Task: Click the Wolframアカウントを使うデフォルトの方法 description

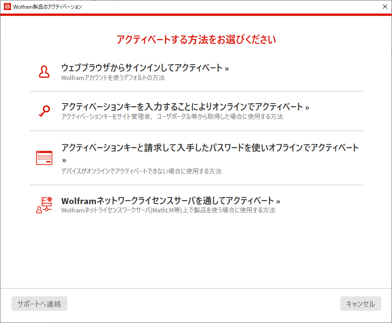Action: (113, 78)
